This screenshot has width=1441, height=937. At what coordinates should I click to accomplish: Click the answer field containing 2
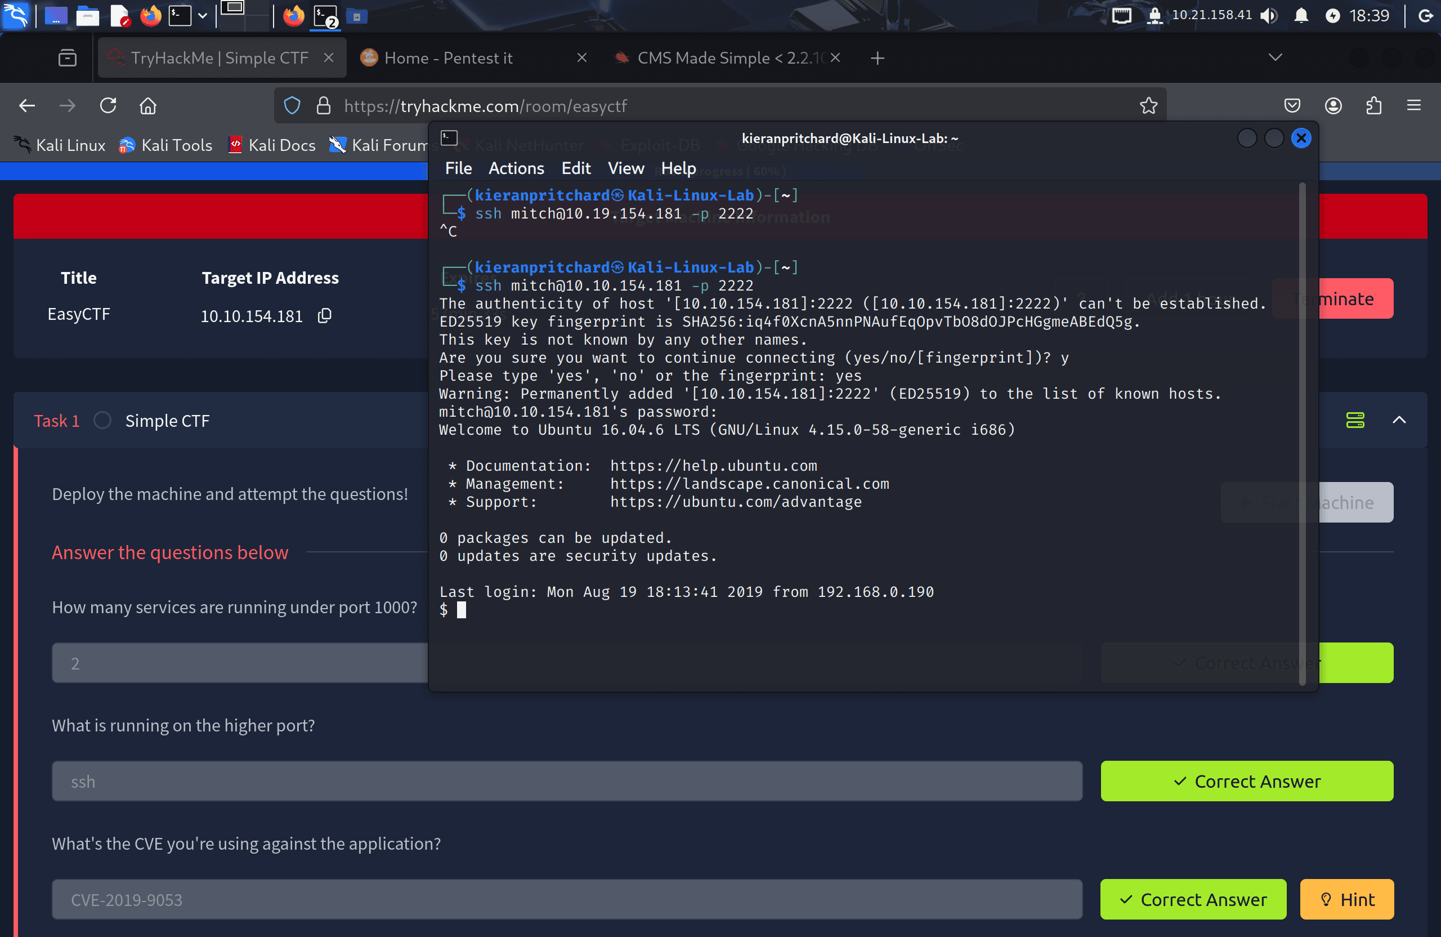click(239, 663)
